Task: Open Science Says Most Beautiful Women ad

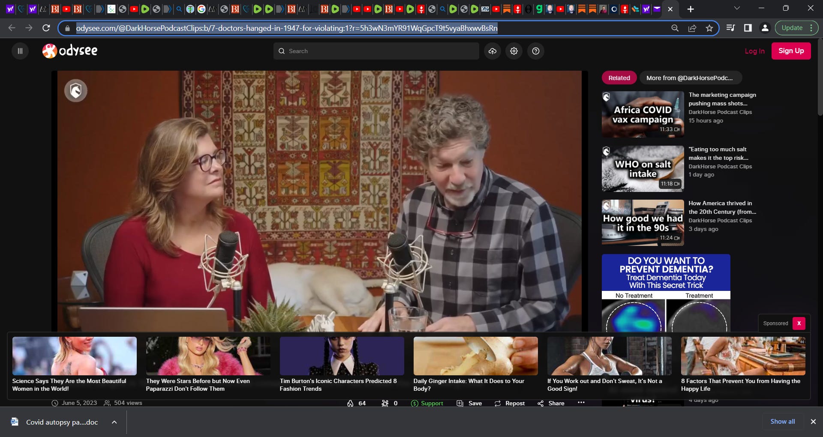Action: [x=75, y=365]
